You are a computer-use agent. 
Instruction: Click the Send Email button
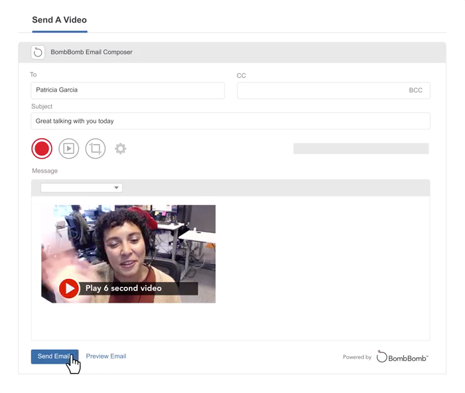(54, 356)
